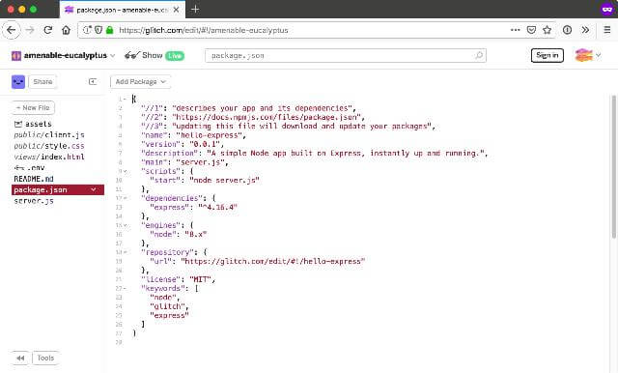
Task: Open public/style.css file
Action: point(49,146)
